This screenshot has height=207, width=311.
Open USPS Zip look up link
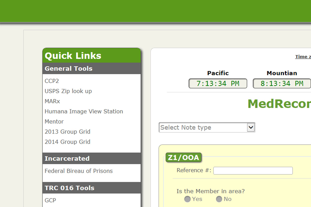coord(68,91)
